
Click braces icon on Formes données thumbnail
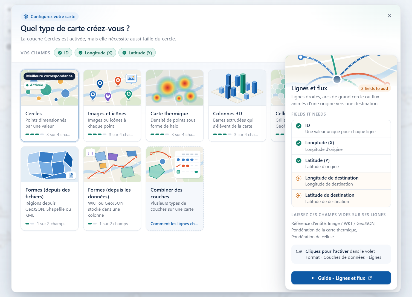coord(90,153)
